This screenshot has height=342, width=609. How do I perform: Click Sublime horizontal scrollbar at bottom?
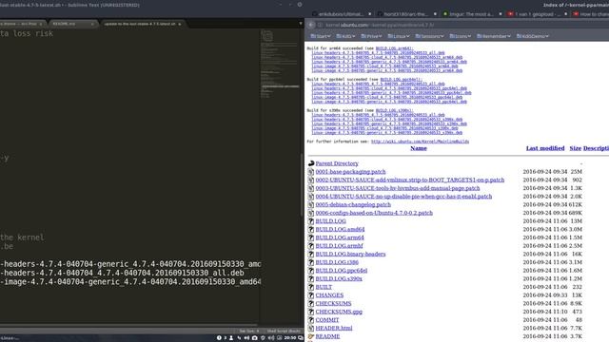click(x=128, y=325)
